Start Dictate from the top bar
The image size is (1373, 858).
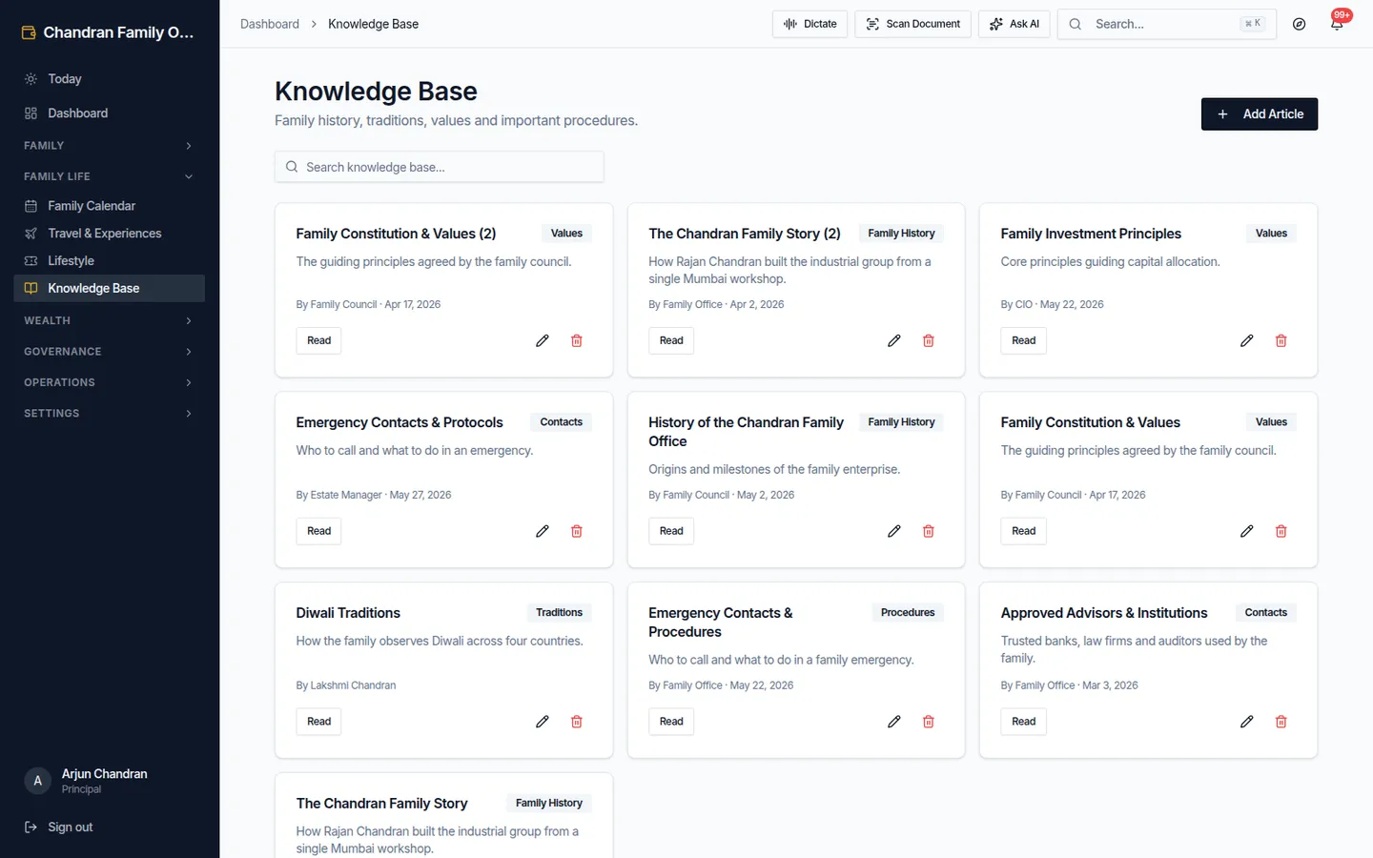[x=809, y=24]
